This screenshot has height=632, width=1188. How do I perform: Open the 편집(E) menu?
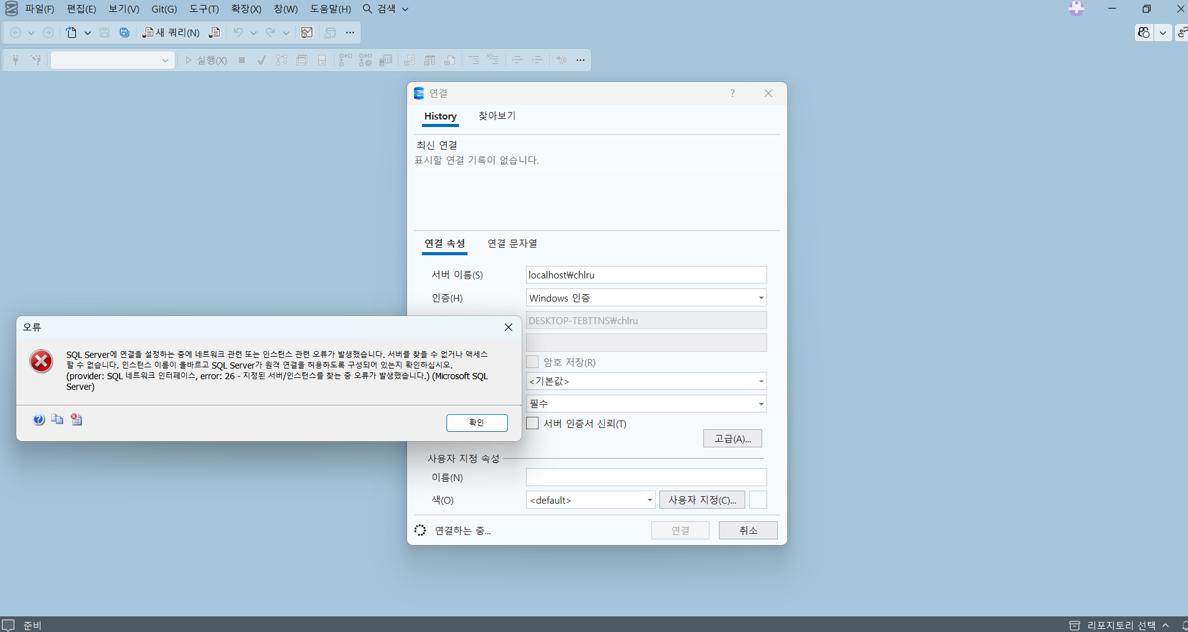click(81, 9)
